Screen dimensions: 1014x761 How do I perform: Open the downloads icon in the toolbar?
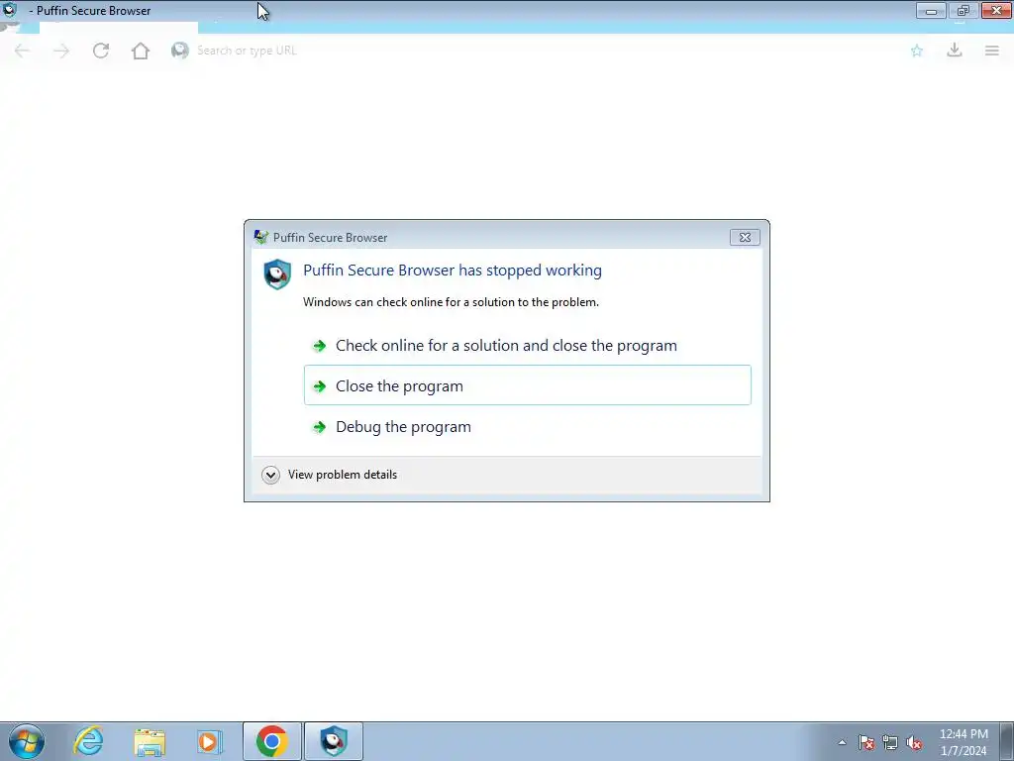[955, 50]
